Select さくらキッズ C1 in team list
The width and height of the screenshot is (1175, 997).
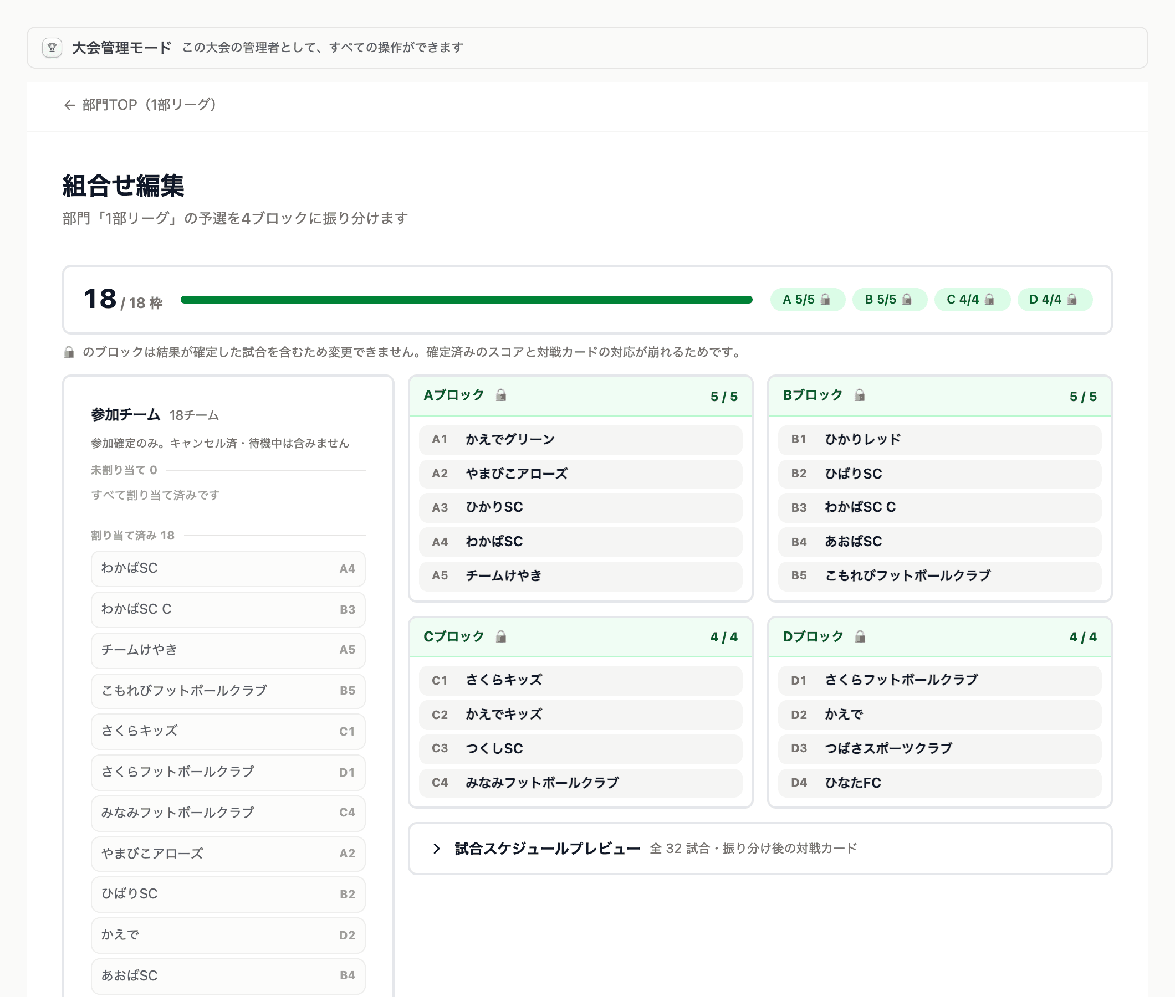[x=228, y=731]
